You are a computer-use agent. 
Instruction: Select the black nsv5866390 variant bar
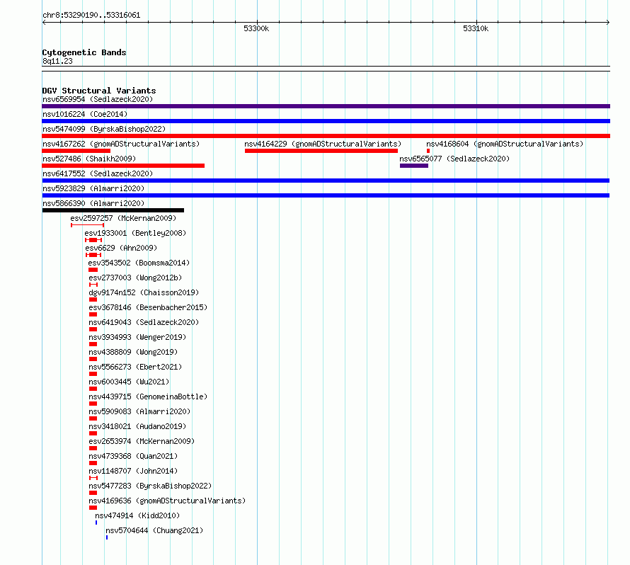point(113,210)
